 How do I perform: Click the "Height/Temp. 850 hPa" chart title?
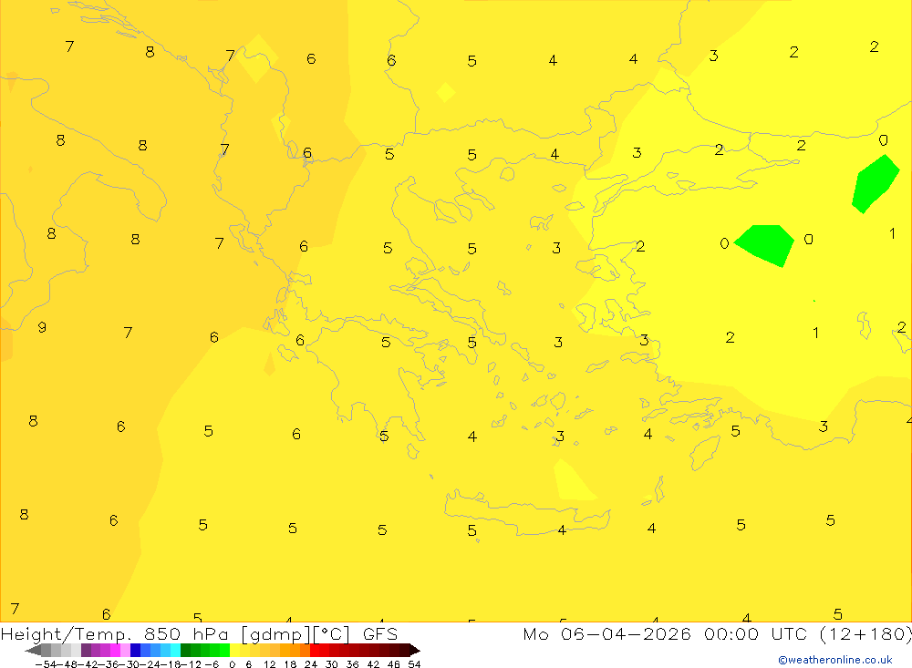click(115, 634)
